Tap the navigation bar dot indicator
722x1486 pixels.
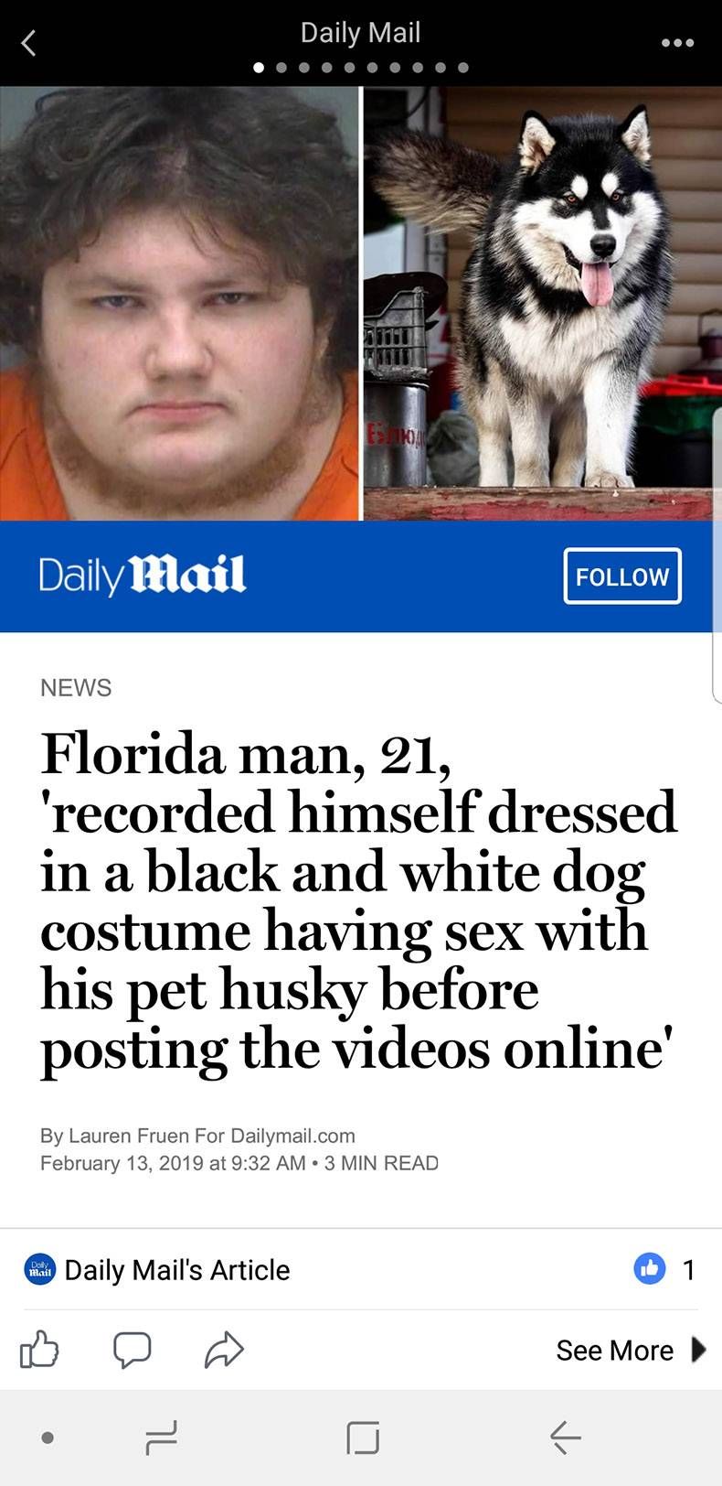tap(48, 1438)
